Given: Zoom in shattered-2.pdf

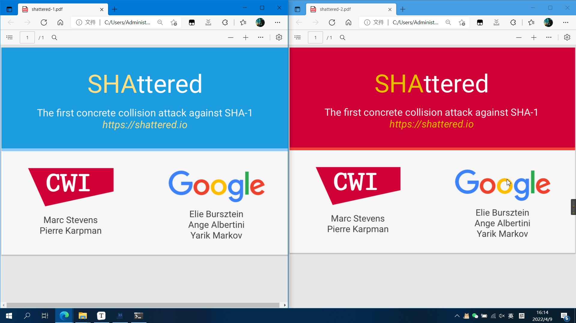Looking at the screenshot, I should pos(534,37).
